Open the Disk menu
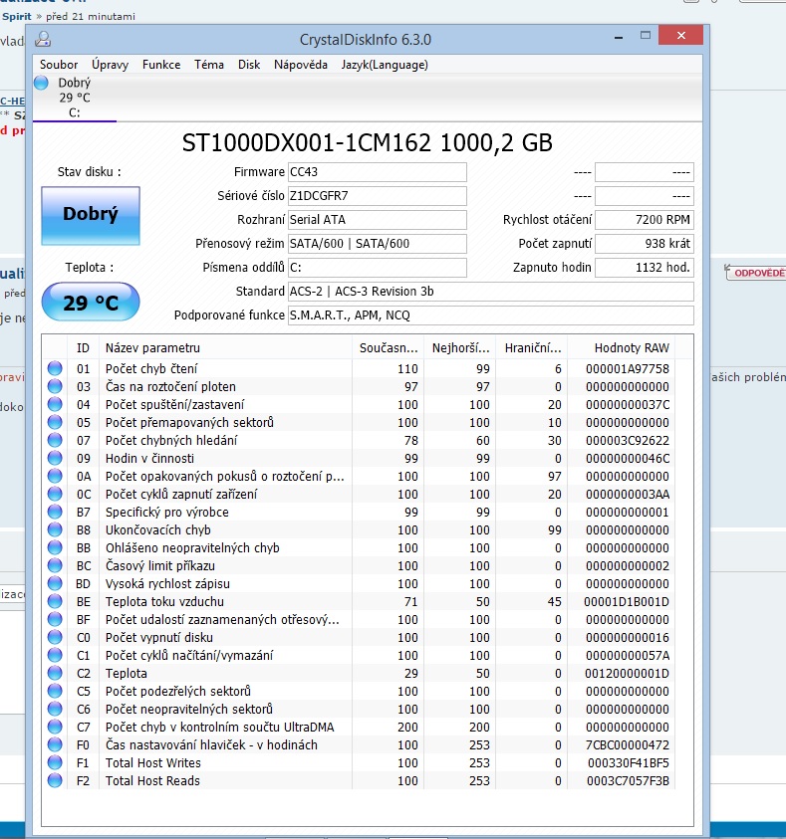Screen dimensions: 786x839 (249, 65)
